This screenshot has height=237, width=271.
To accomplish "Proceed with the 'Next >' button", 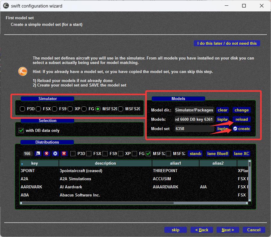I will tap(228, 230).
